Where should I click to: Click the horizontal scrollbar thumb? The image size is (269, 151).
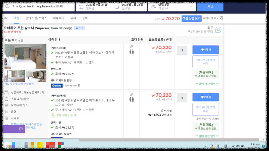tap(169, 140)
